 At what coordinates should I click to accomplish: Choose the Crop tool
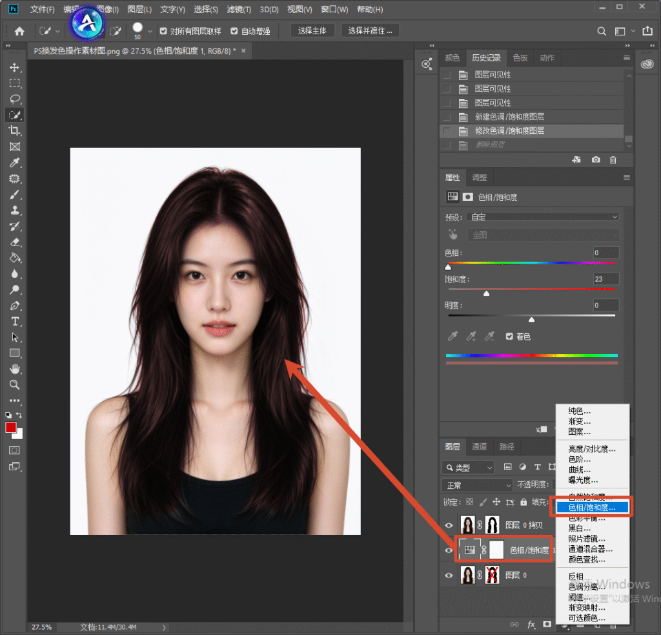pos(15,130)
